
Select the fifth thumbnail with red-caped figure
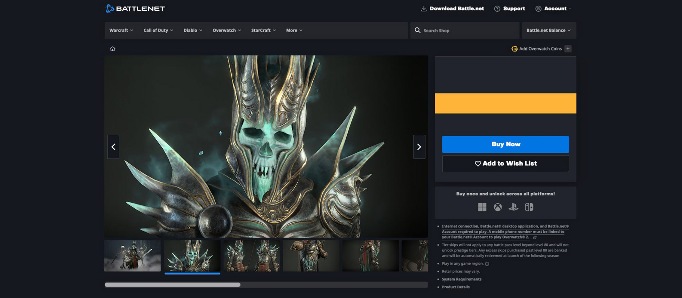coord(371,256)
